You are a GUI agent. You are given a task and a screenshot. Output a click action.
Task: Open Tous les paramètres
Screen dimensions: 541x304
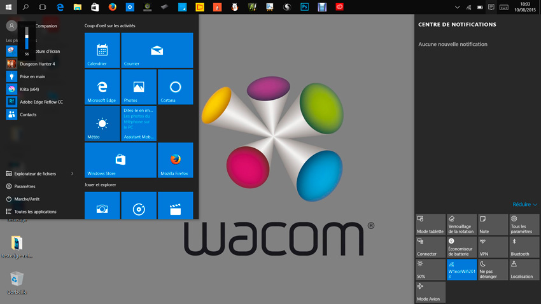[524, 225]
